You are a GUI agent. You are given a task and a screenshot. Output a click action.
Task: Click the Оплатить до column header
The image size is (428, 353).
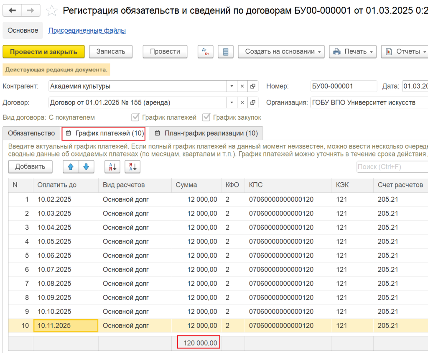click(66, 185)
